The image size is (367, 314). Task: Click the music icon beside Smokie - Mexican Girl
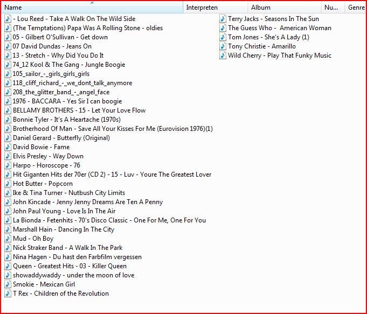point(8,284)
